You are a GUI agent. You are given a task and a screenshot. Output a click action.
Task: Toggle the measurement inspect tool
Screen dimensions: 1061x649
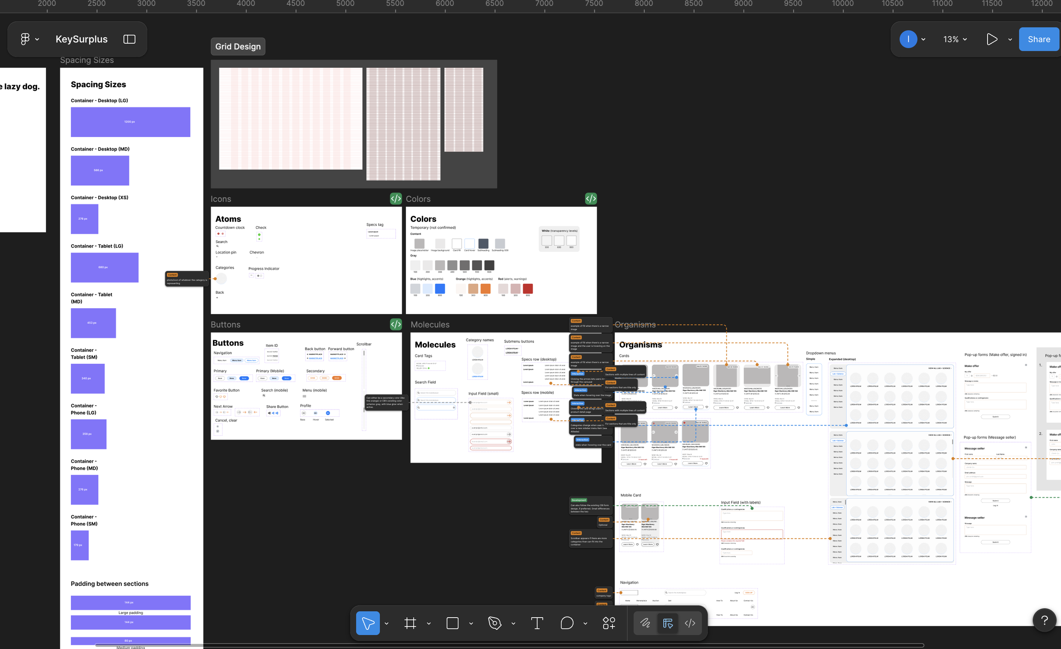click(668, 623)
